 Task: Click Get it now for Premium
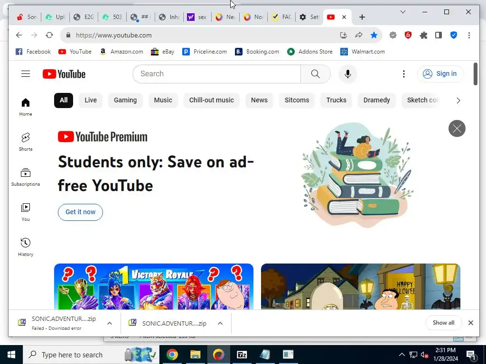click(x=80, y=212)
